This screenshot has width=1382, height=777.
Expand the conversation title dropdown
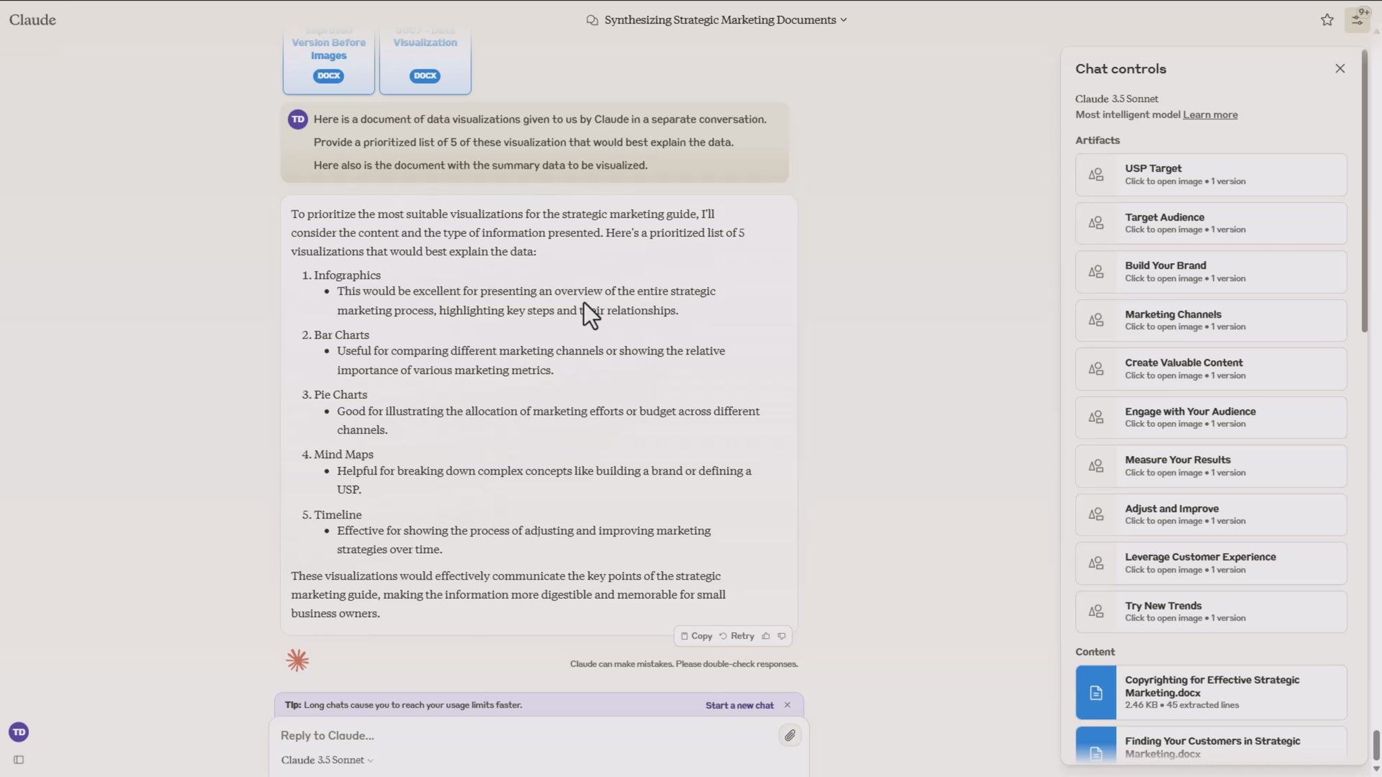click(843, 20)
